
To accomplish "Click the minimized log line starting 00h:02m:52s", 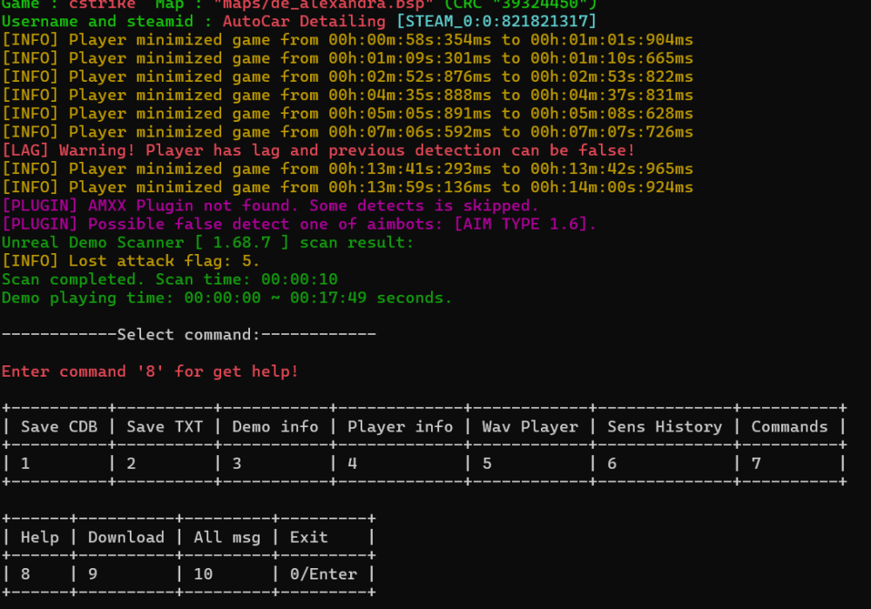I will coord(348,77).
